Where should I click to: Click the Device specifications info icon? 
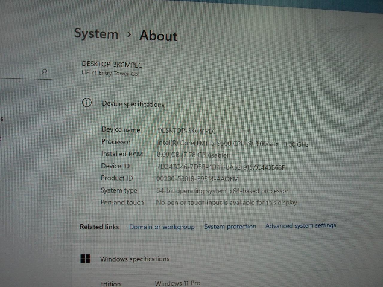(x=87, y=103)
